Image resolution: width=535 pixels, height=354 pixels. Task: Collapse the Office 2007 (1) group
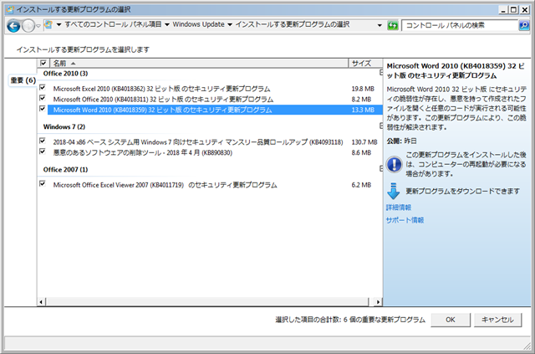click(381, 169)
